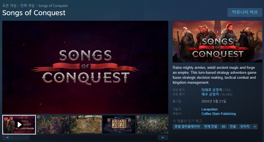Select the 4X tag

[224, 126]
